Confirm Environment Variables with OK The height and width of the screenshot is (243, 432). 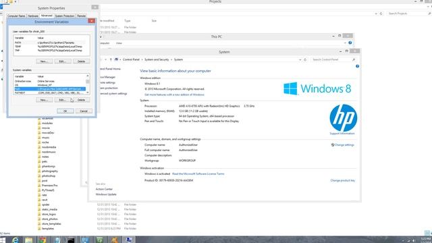point(65,111)
